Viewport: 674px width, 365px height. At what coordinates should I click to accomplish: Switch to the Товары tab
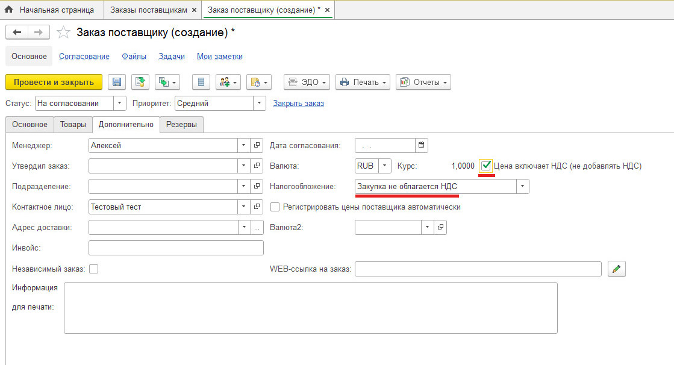tap(72, 125)
